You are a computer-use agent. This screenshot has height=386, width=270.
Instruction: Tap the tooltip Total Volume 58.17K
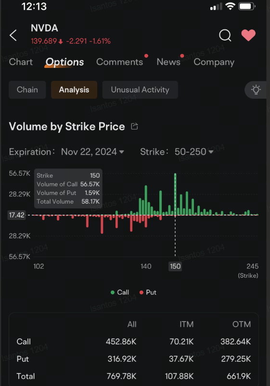68,201
